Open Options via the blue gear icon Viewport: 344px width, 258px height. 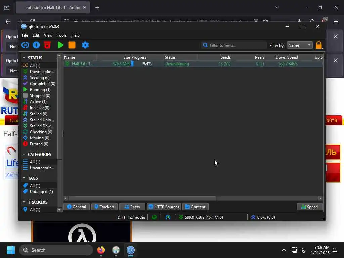(x=85, y=45)
